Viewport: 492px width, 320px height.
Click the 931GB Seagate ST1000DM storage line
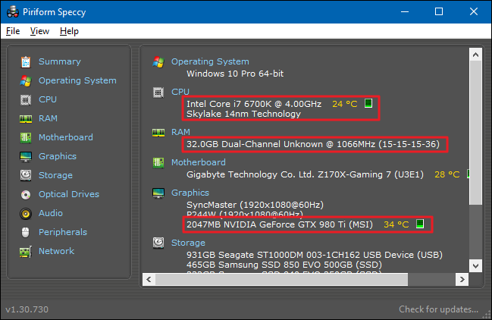315,255
